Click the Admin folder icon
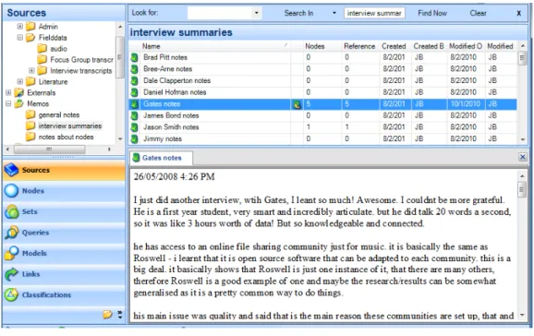The width and height of the screenshot is (534, 336). (30, 26)
